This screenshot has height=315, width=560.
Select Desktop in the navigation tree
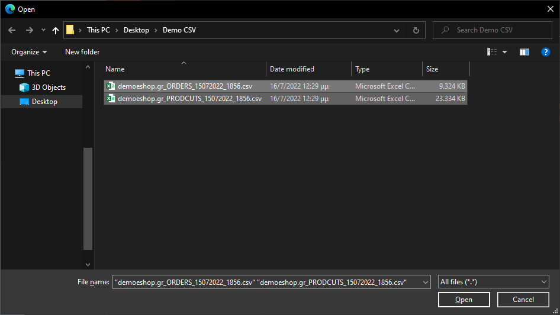(x=44, y=102)
